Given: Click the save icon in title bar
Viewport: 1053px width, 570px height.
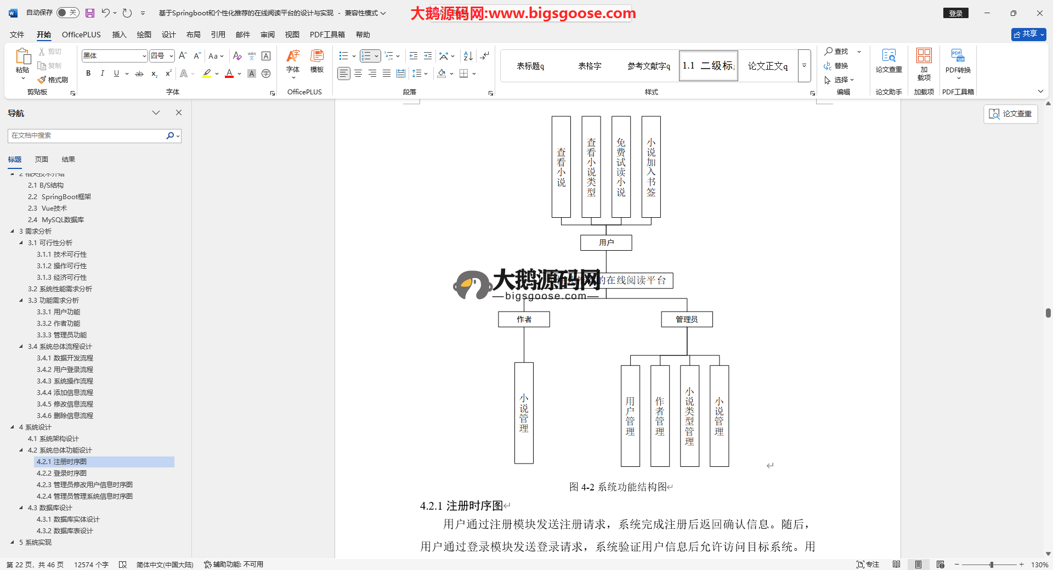Looking at the screenshot, I should coord(90,13).
